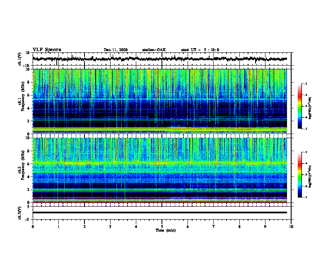Click the "1" minute tick label
This screenshot has height=254, width=328.
(58, 227)
